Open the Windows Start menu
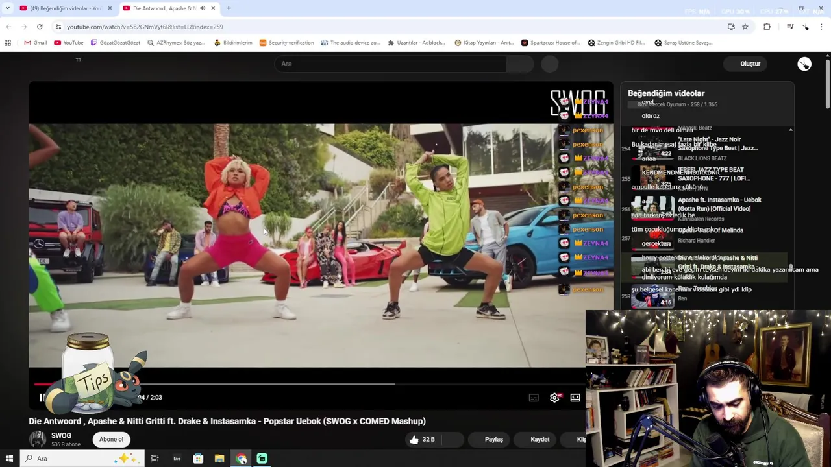 (x=9, y=459)
